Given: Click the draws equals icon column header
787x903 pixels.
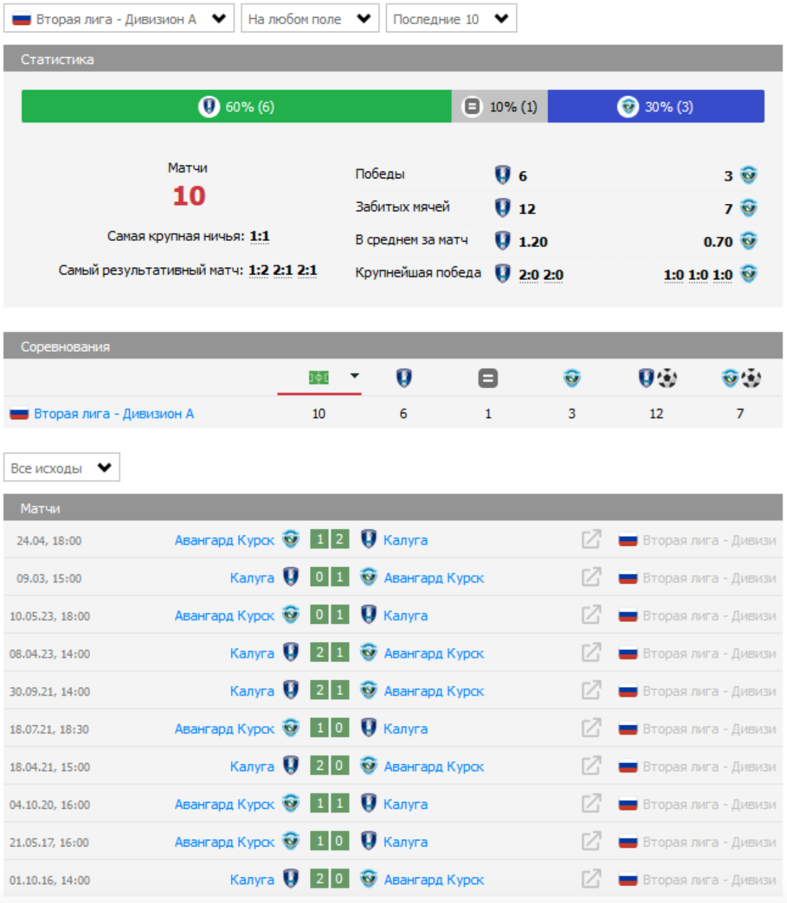Looking at the screenshot, I should coord(488,378).
